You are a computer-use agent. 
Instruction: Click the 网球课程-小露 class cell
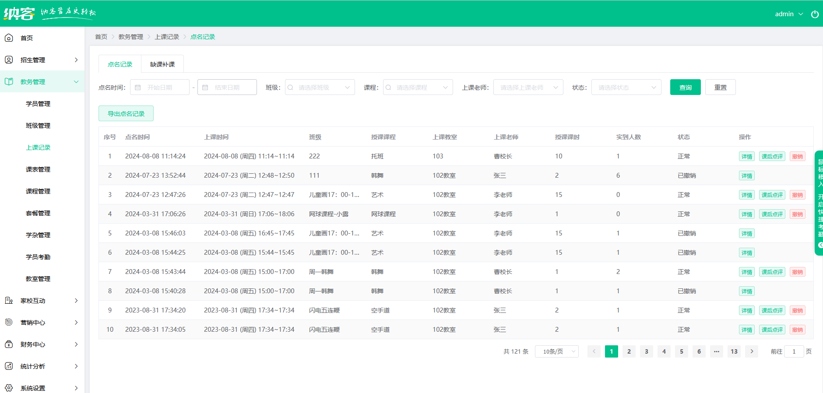329,214
